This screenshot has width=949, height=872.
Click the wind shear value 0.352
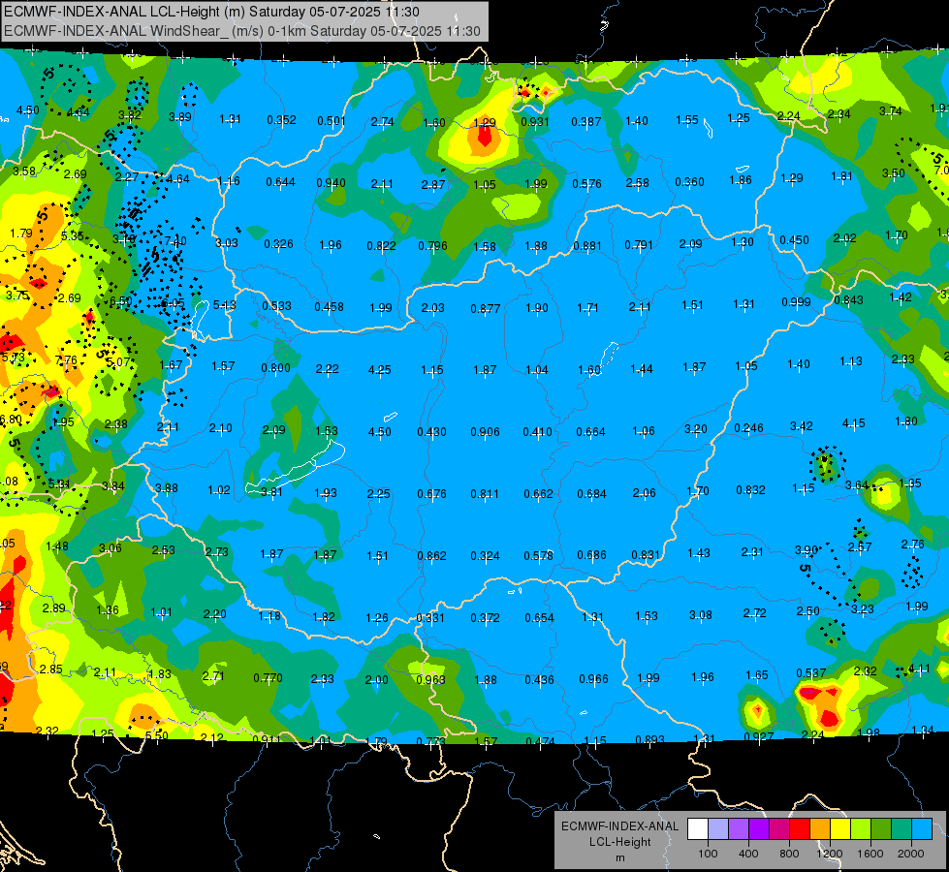[x=281, y=120]
